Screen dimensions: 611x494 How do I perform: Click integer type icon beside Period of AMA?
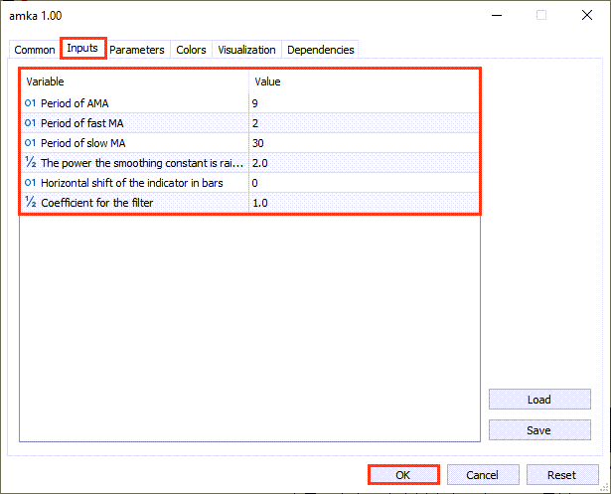pos(30,101)
